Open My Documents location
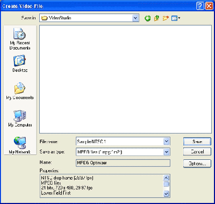The width and height of the screenshot is (215, 204). (x=20, y=91)
